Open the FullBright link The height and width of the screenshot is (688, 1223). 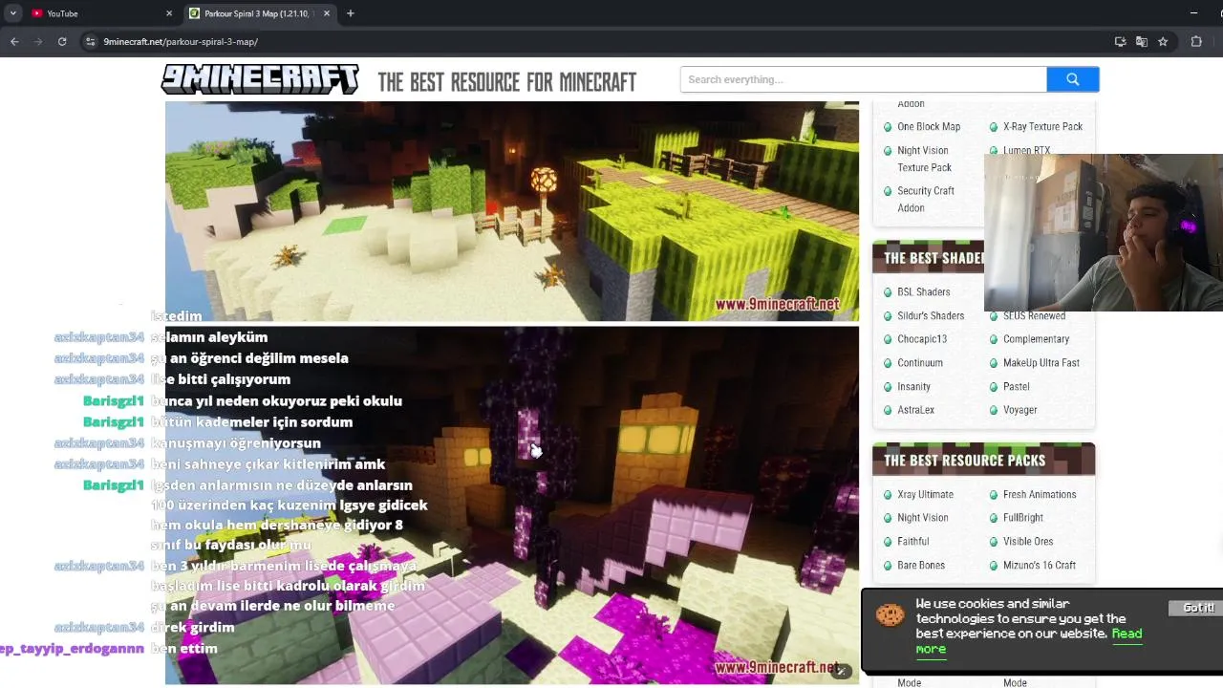[x=1022, y=517]
